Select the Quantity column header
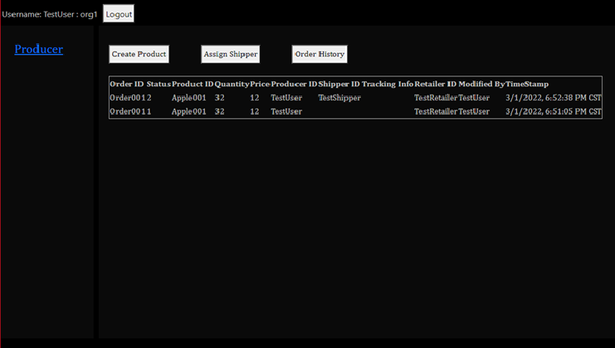The height and width of the screenshot is (348, 615). (232, 84)
